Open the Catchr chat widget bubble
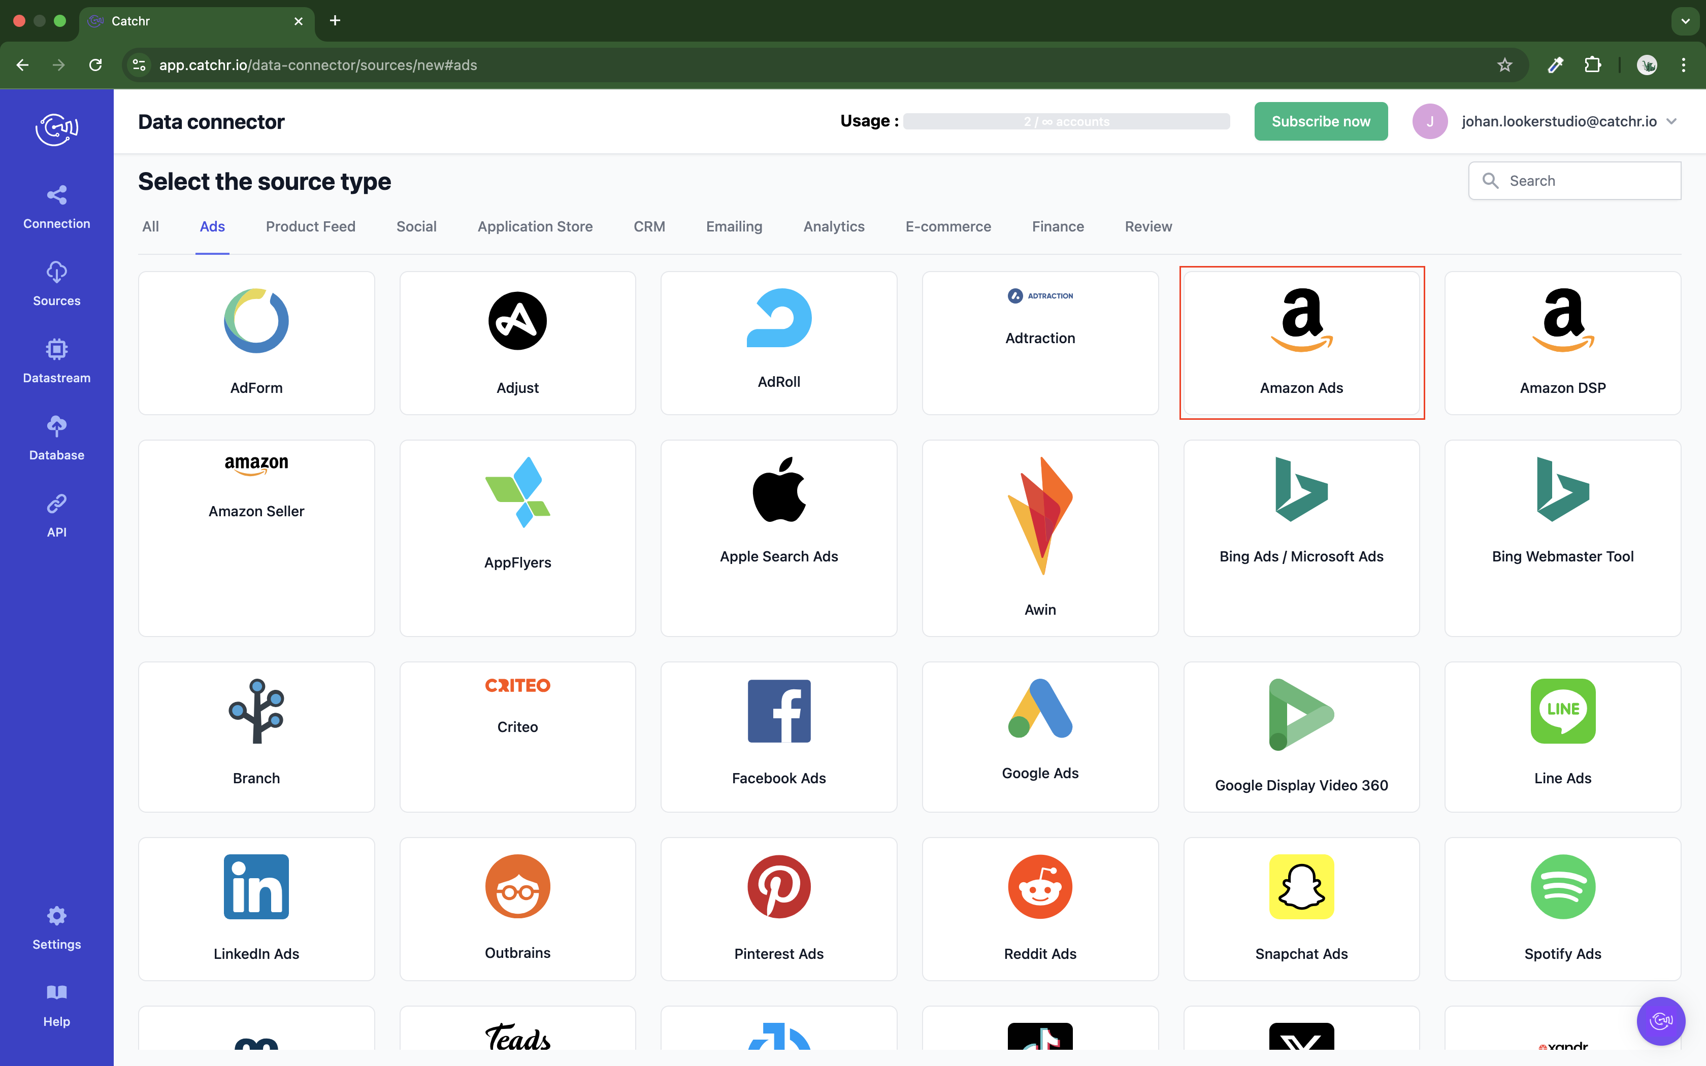 click(1660, 1020)
